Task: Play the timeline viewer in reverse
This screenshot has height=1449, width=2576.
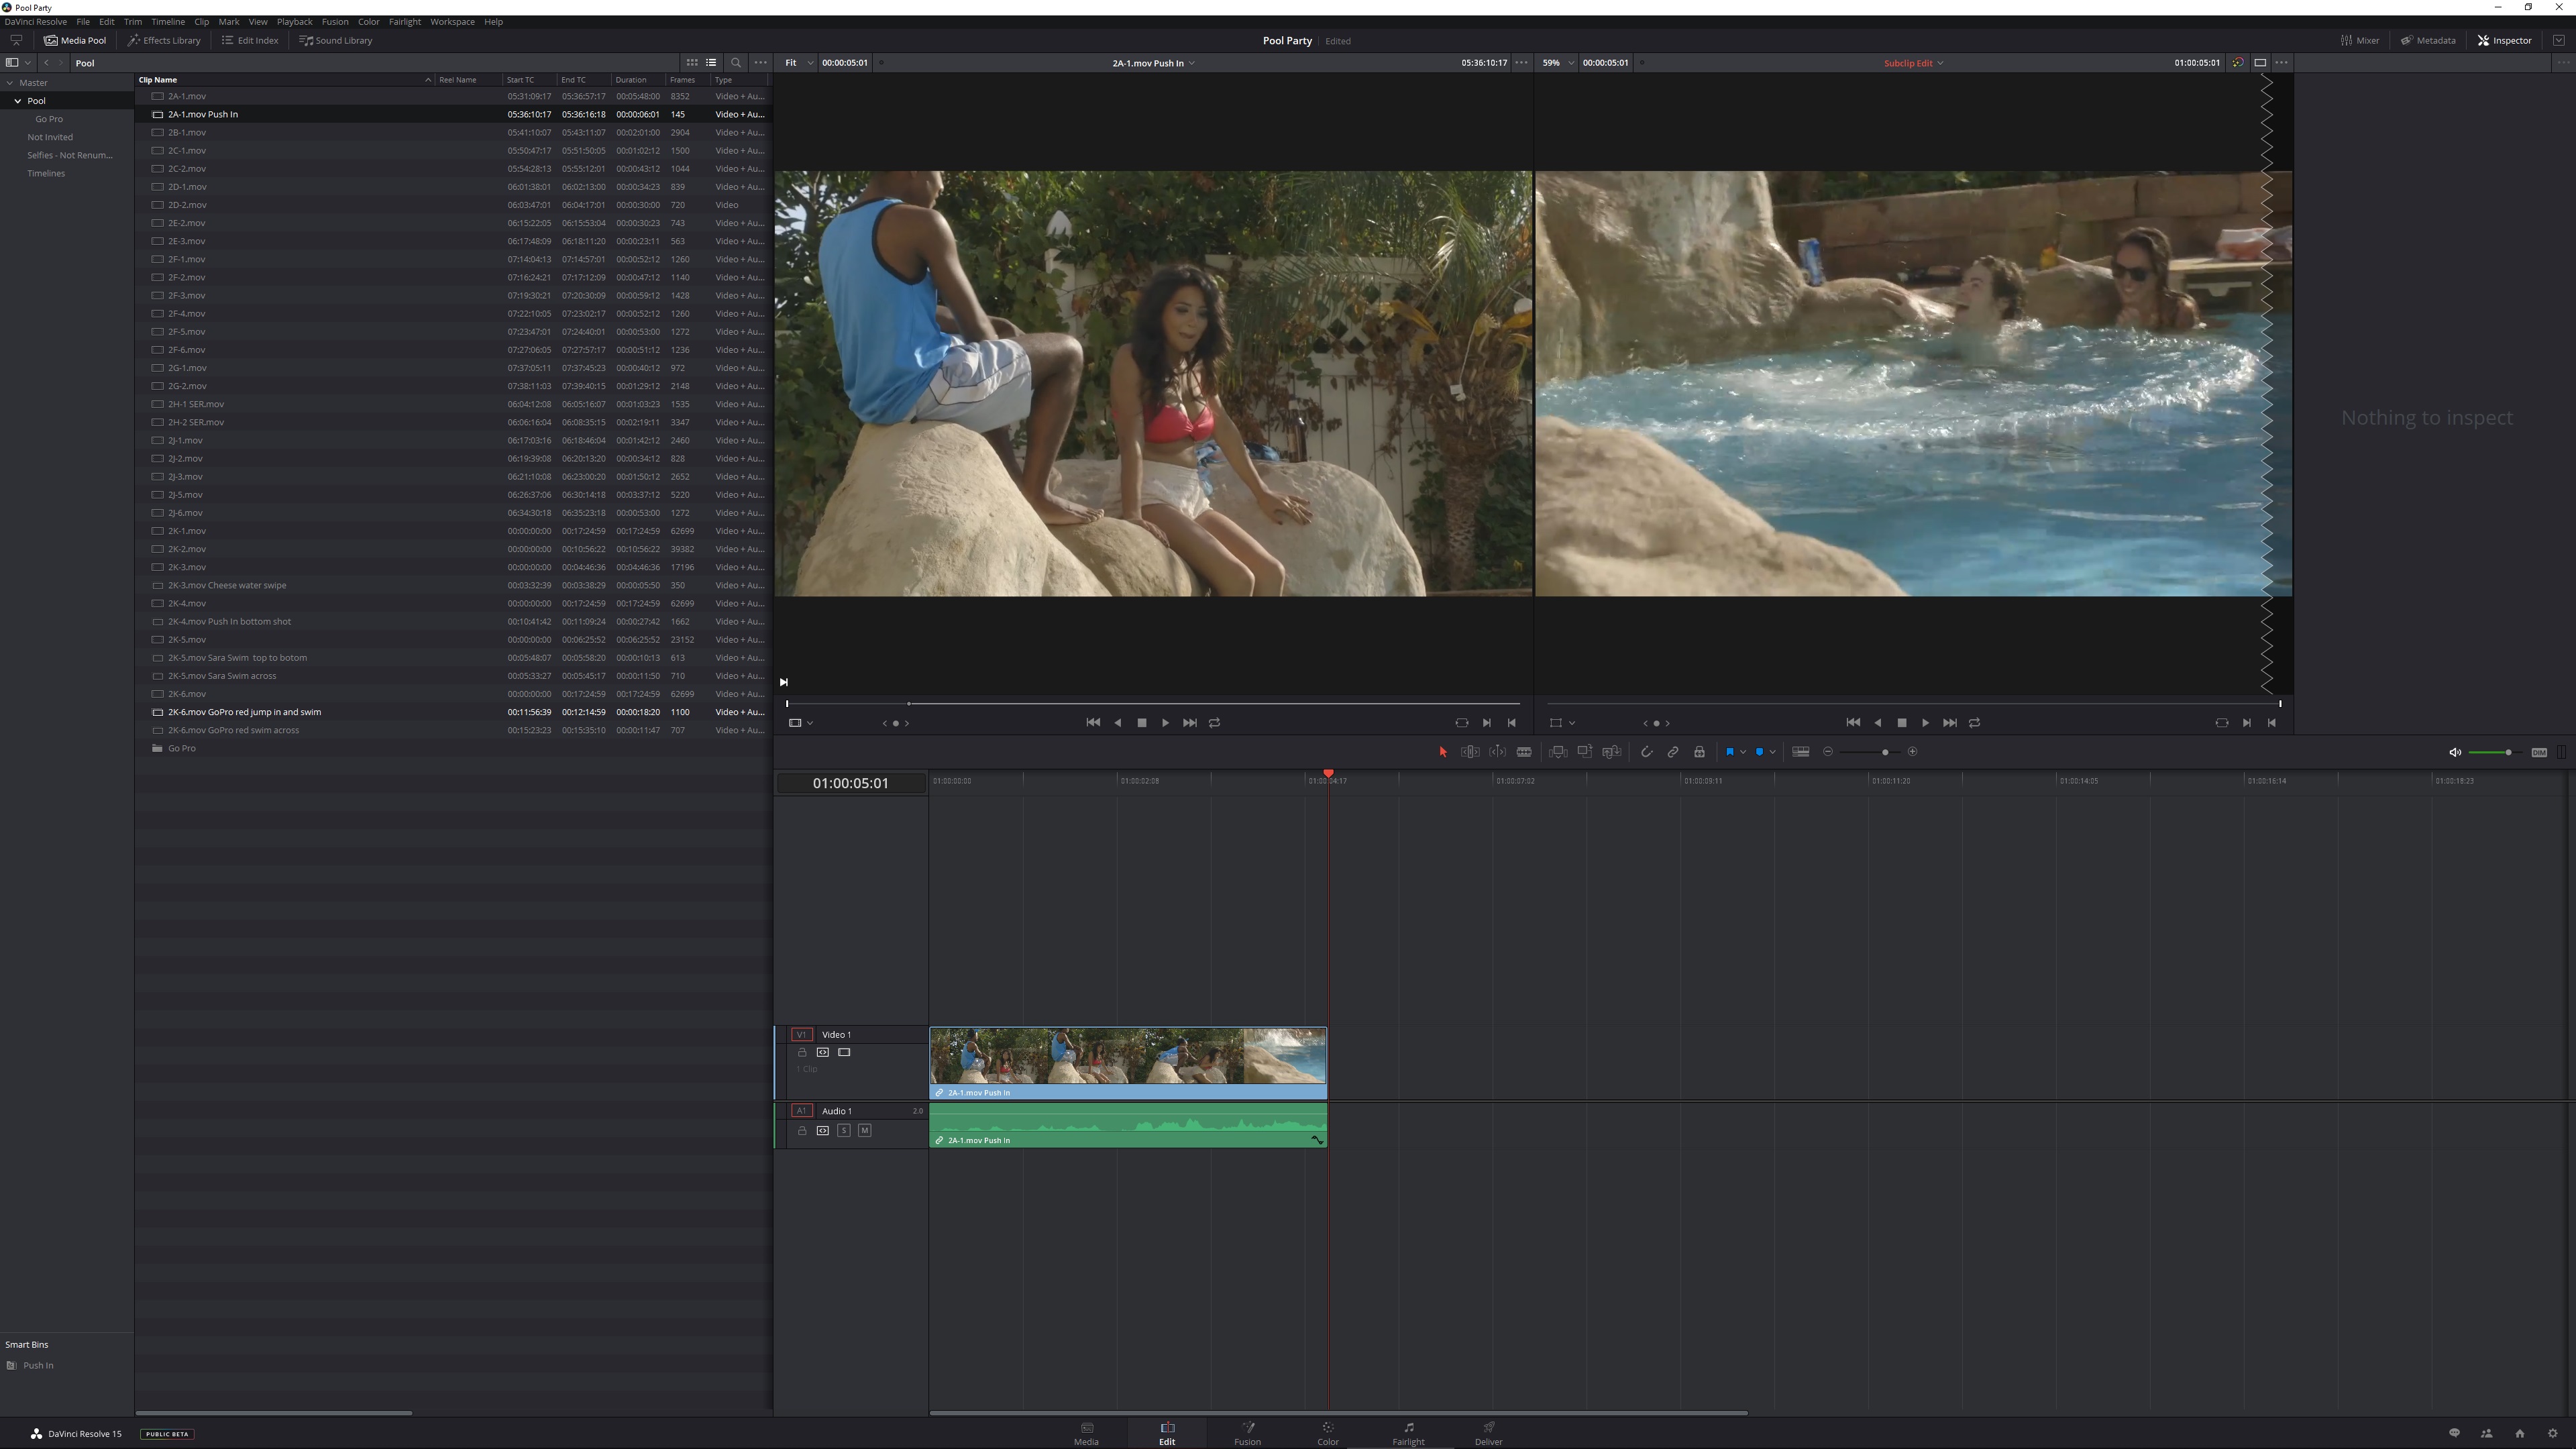Action: (1878, 723)
